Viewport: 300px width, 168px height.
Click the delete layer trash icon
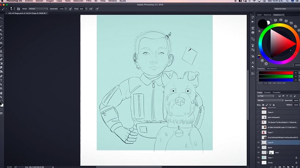pyautogui.click(x=297, y=167)
